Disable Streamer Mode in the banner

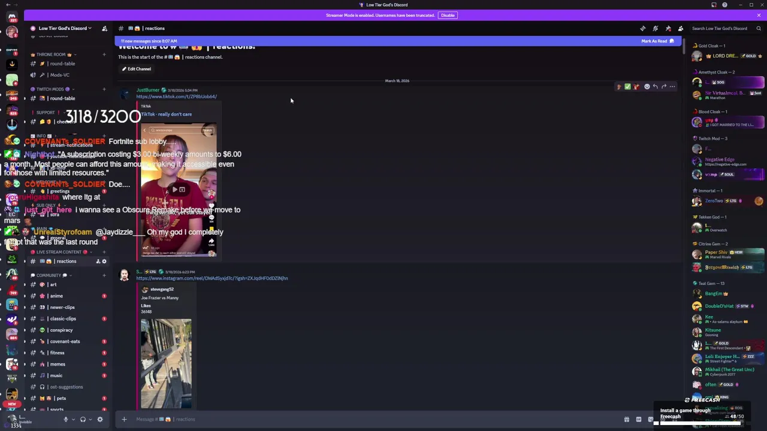tap(448, 15)
